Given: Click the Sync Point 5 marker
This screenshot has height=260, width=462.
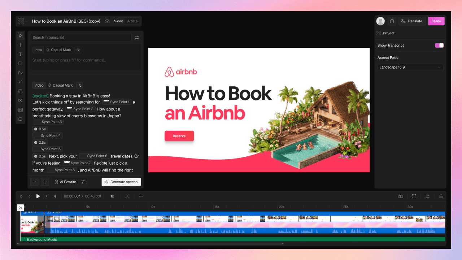Looking at the screenshot, I should 47,149.
